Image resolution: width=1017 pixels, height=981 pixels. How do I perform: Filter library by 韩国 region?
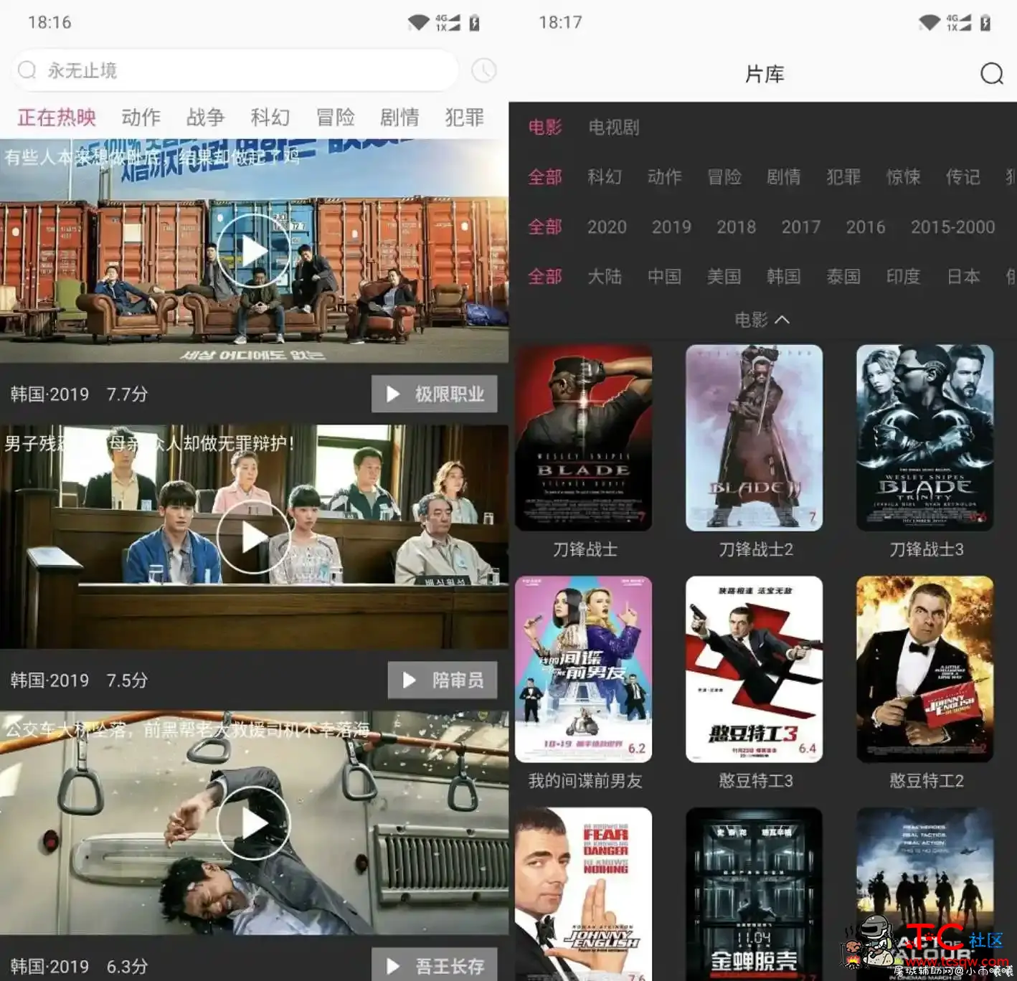pos(783,276)
